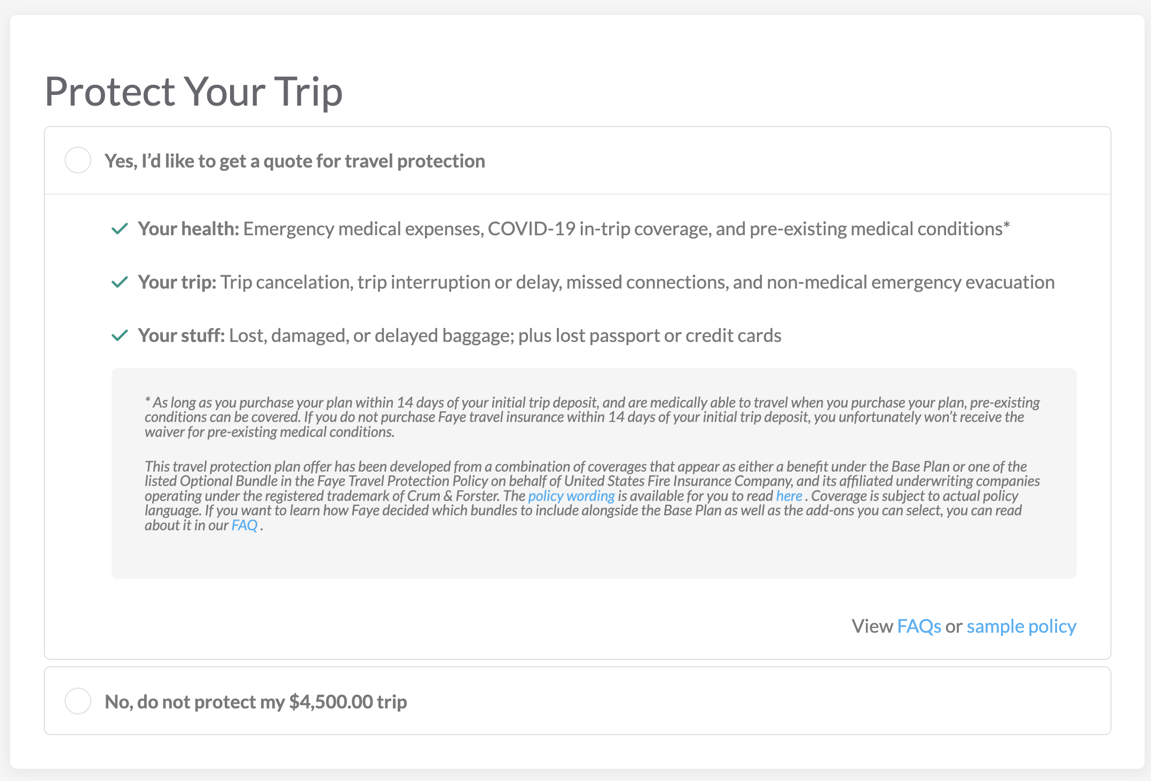Click the green checkmark beside Your trip

coord(120,282)
